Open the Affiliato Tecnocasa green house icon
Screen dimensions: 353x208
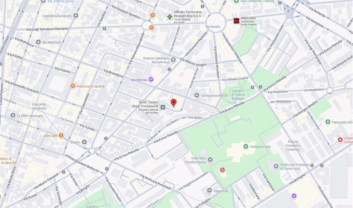[170, 17]
